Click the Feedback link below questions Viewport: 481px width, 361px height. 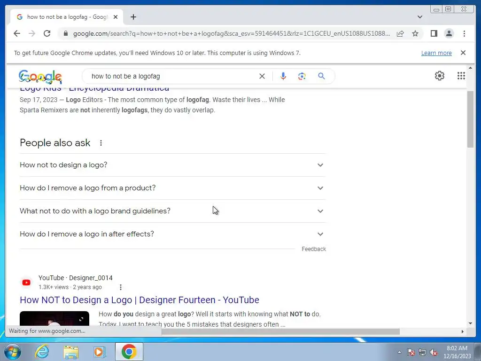tap(313, 249)
